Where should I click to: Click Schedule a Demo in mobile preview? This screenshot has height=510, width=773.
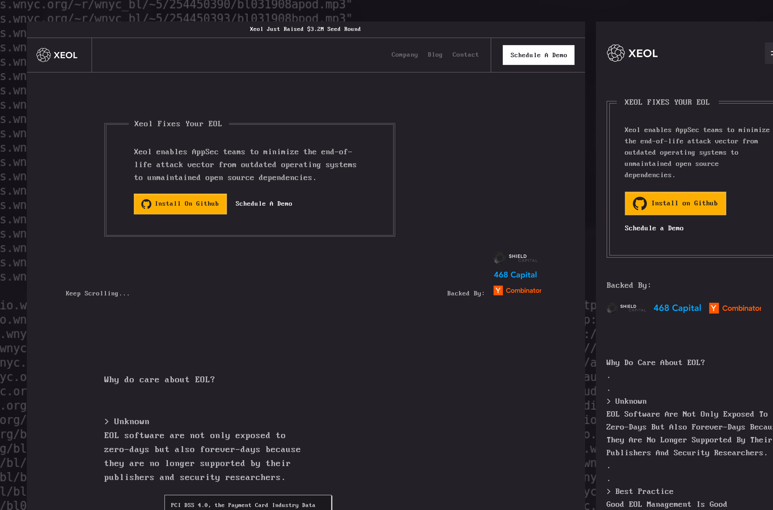pyautogui.click(x=654, y=228)
